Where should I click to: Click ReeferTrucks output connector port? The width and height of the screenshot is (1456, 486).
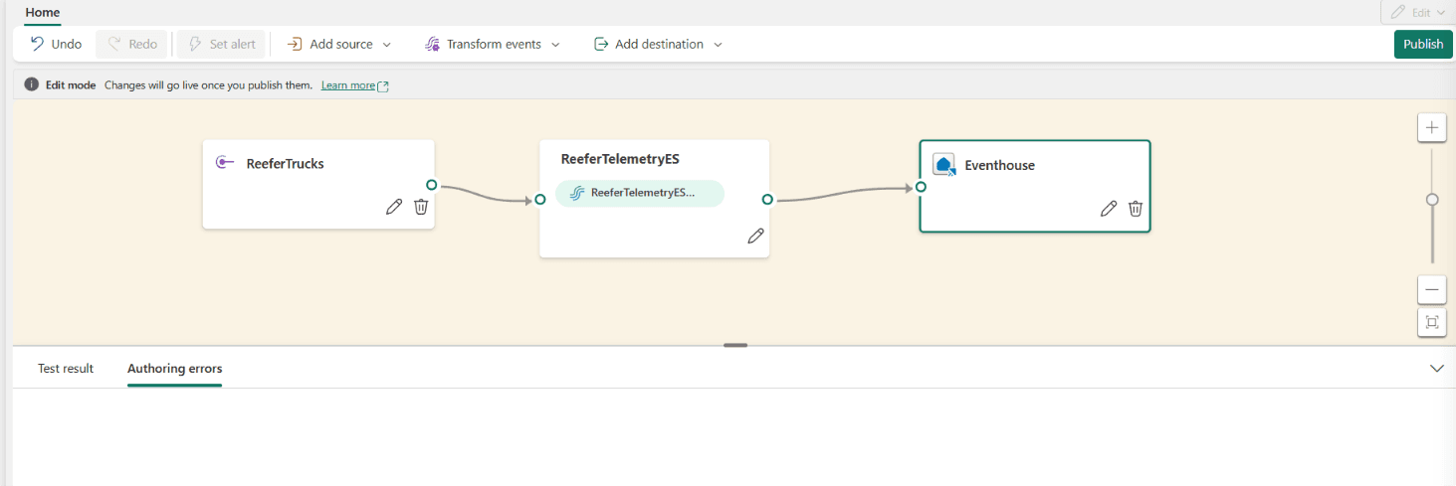coord(431,185)
